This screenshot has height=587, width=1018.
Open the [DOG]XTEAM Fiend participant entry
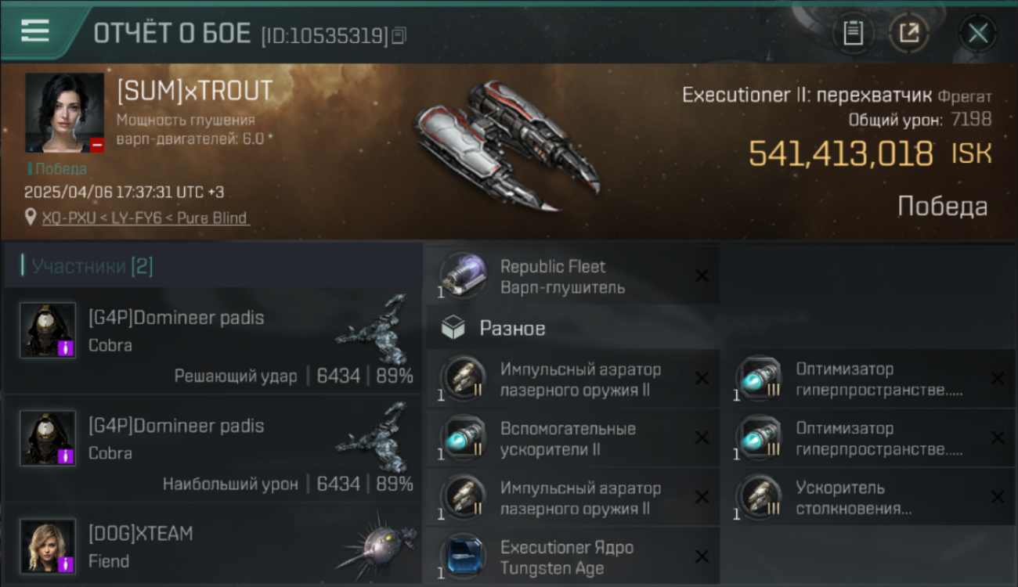coord(213,546)
